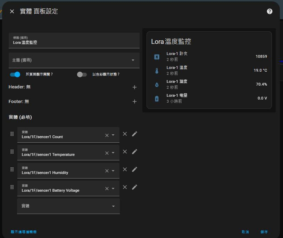Image resolution: width=283 pixels, height=238 pixels.
Task: Enable the 以色彩顯示狀態 toggle
Action: [x=82, y=74]
